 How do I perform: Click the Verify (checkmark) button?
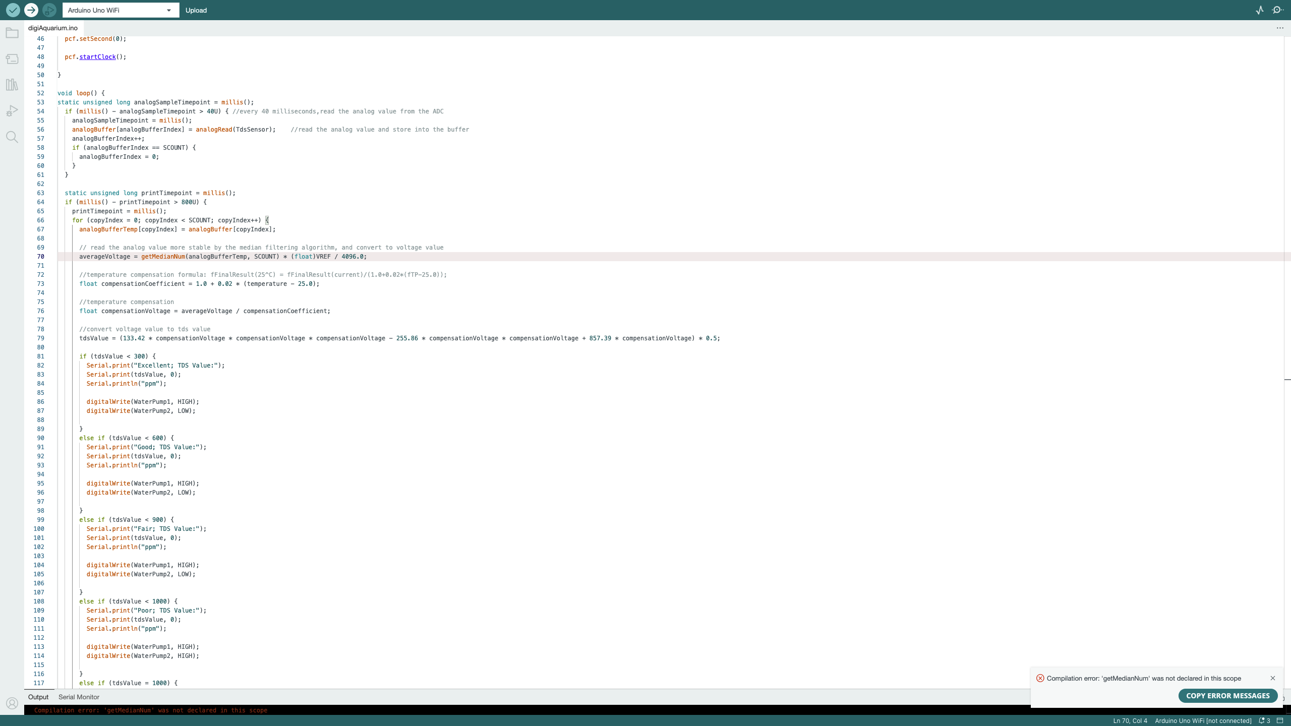tap(13, 10)
